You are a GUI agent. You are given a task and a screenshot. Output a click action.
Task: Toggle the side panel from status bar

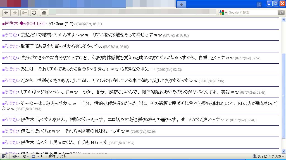[4, 156]
